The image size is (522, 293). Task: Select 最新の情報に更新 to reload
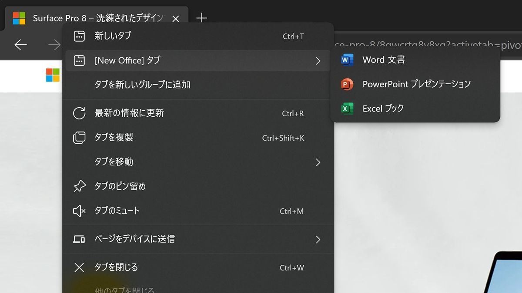tap(198, 113)
